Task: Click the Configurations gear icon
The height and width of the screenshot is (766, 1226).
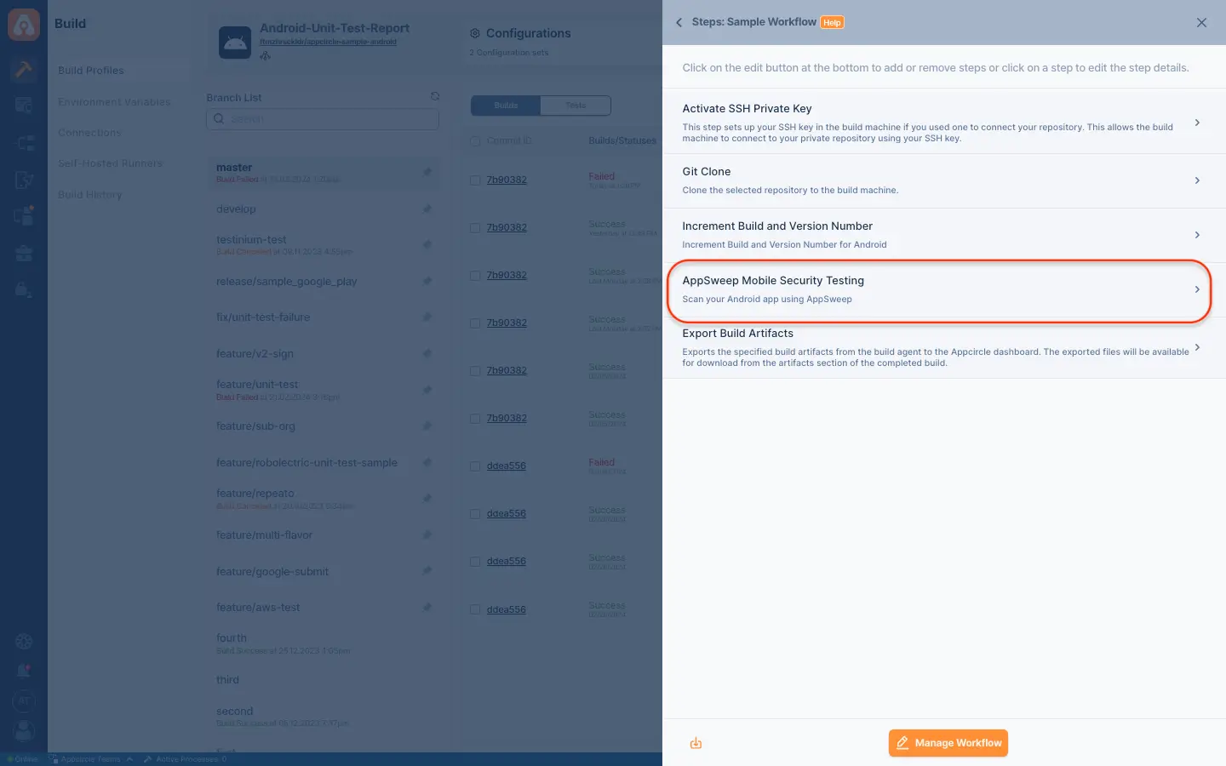Action: point(475,33)
